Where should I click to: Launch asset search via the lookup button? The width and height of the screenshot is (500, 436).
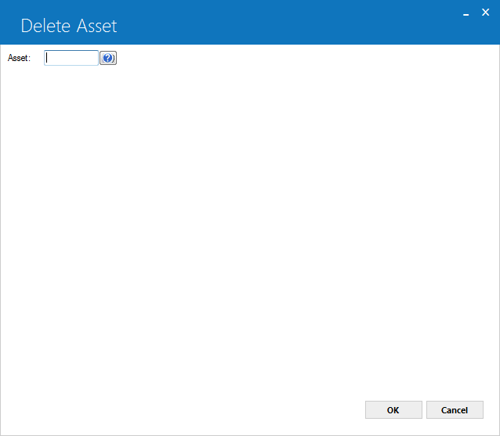(108, 58)
